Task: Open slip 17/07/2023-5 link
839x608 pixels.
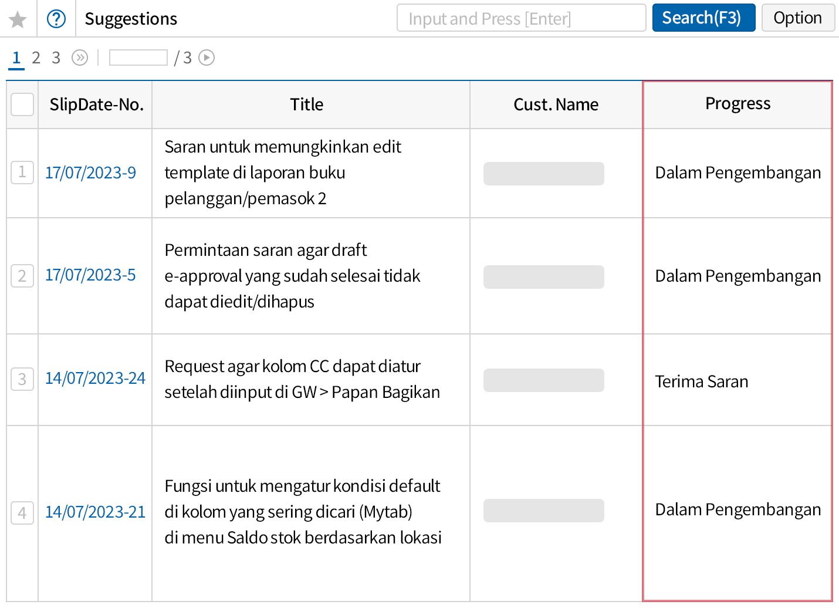Action: pyautogui.click(x=91, y=275)
